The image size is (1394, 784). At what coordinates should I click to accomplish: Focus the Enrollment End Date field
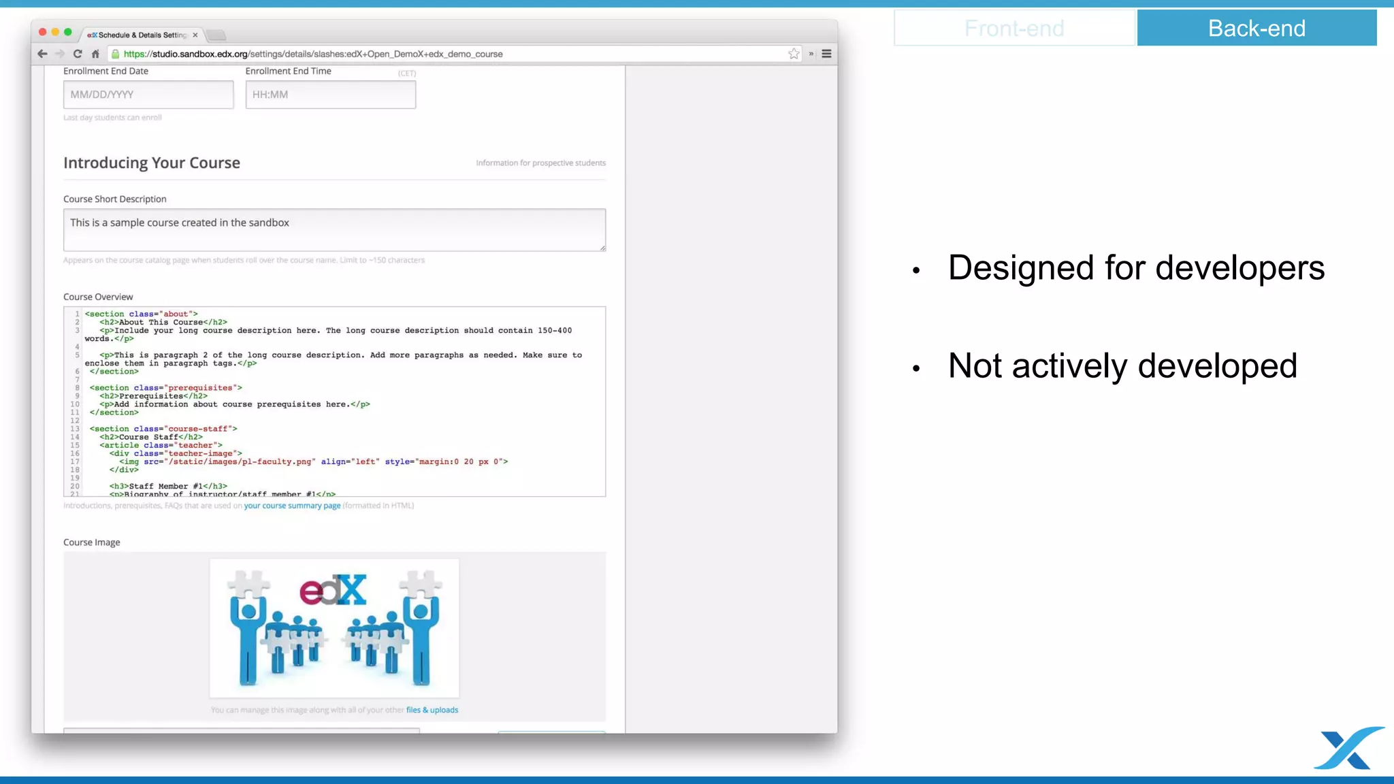(x=148, y=95)
